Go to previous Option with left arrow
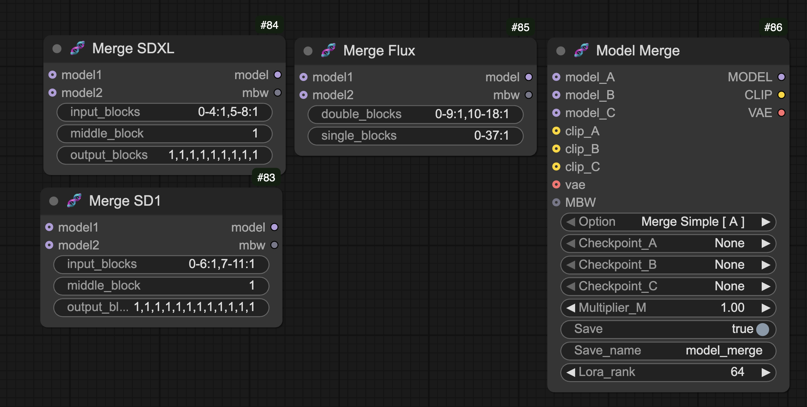 571,222
